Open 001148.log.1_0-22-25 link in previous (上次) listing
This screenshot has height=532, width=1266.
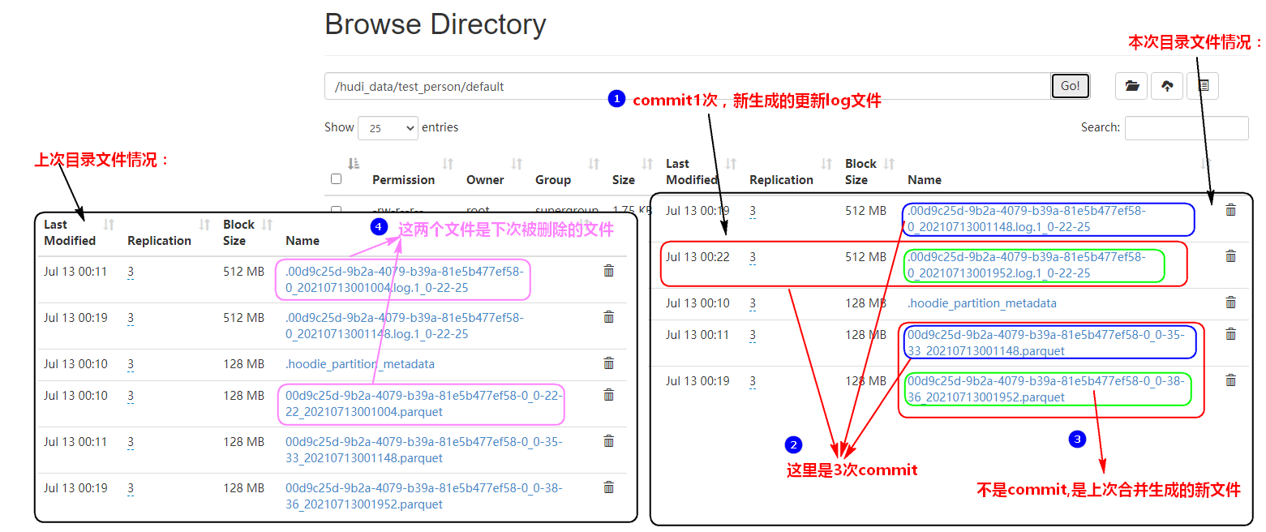pyautogui.click(x=405, y=326)
